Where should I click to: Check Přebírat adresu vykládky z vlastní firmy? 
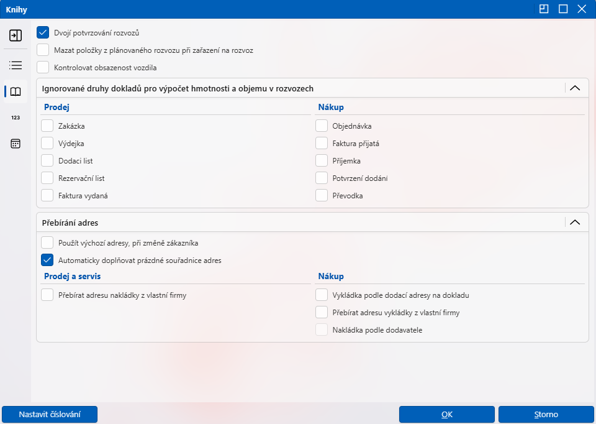pos(322,313)
